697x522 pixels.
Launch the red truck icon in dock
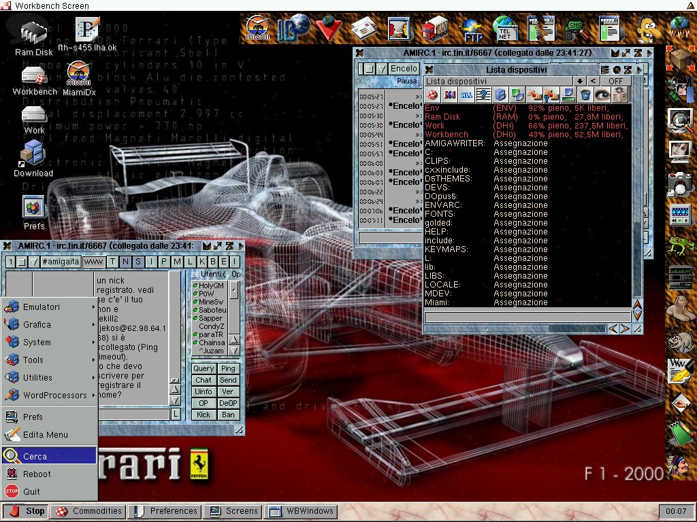coord(434,29)
